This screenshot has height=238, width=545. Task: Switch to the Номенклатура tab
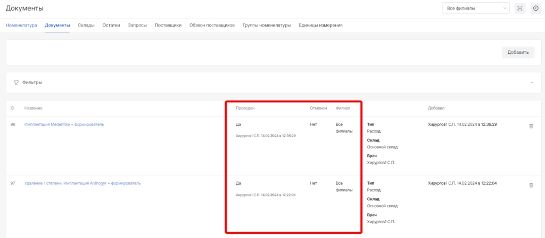point(21,25)
